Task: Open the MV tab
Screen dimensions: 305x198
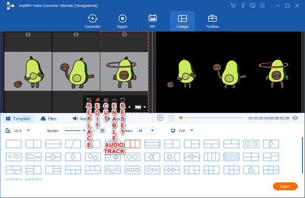Action: (152, 21)
